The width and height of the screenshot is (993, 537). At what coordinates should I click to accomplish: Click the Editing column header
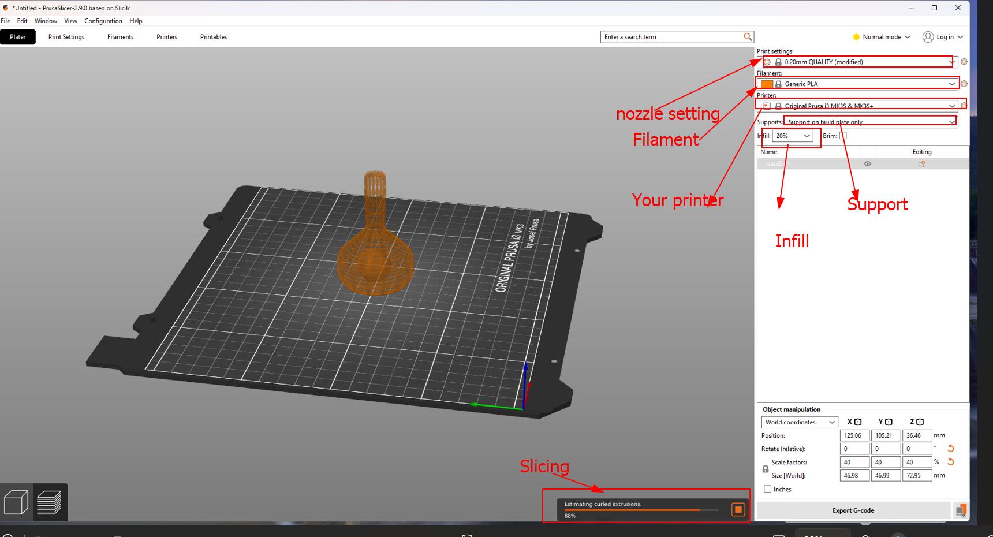point(922,152)
